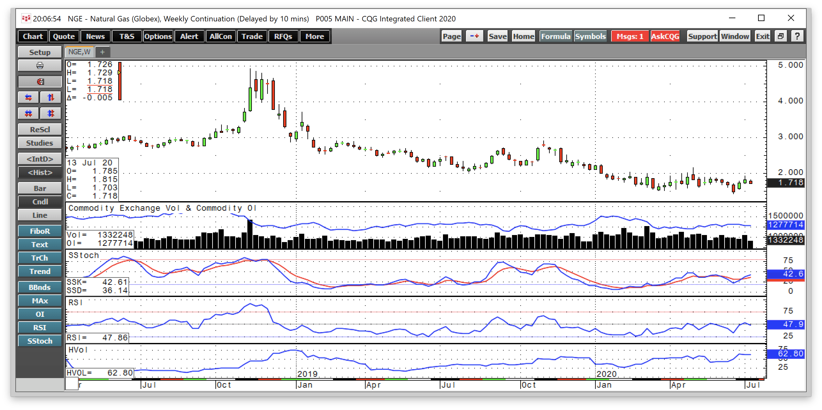Click the ReScl rescale button

coord(40,129)
